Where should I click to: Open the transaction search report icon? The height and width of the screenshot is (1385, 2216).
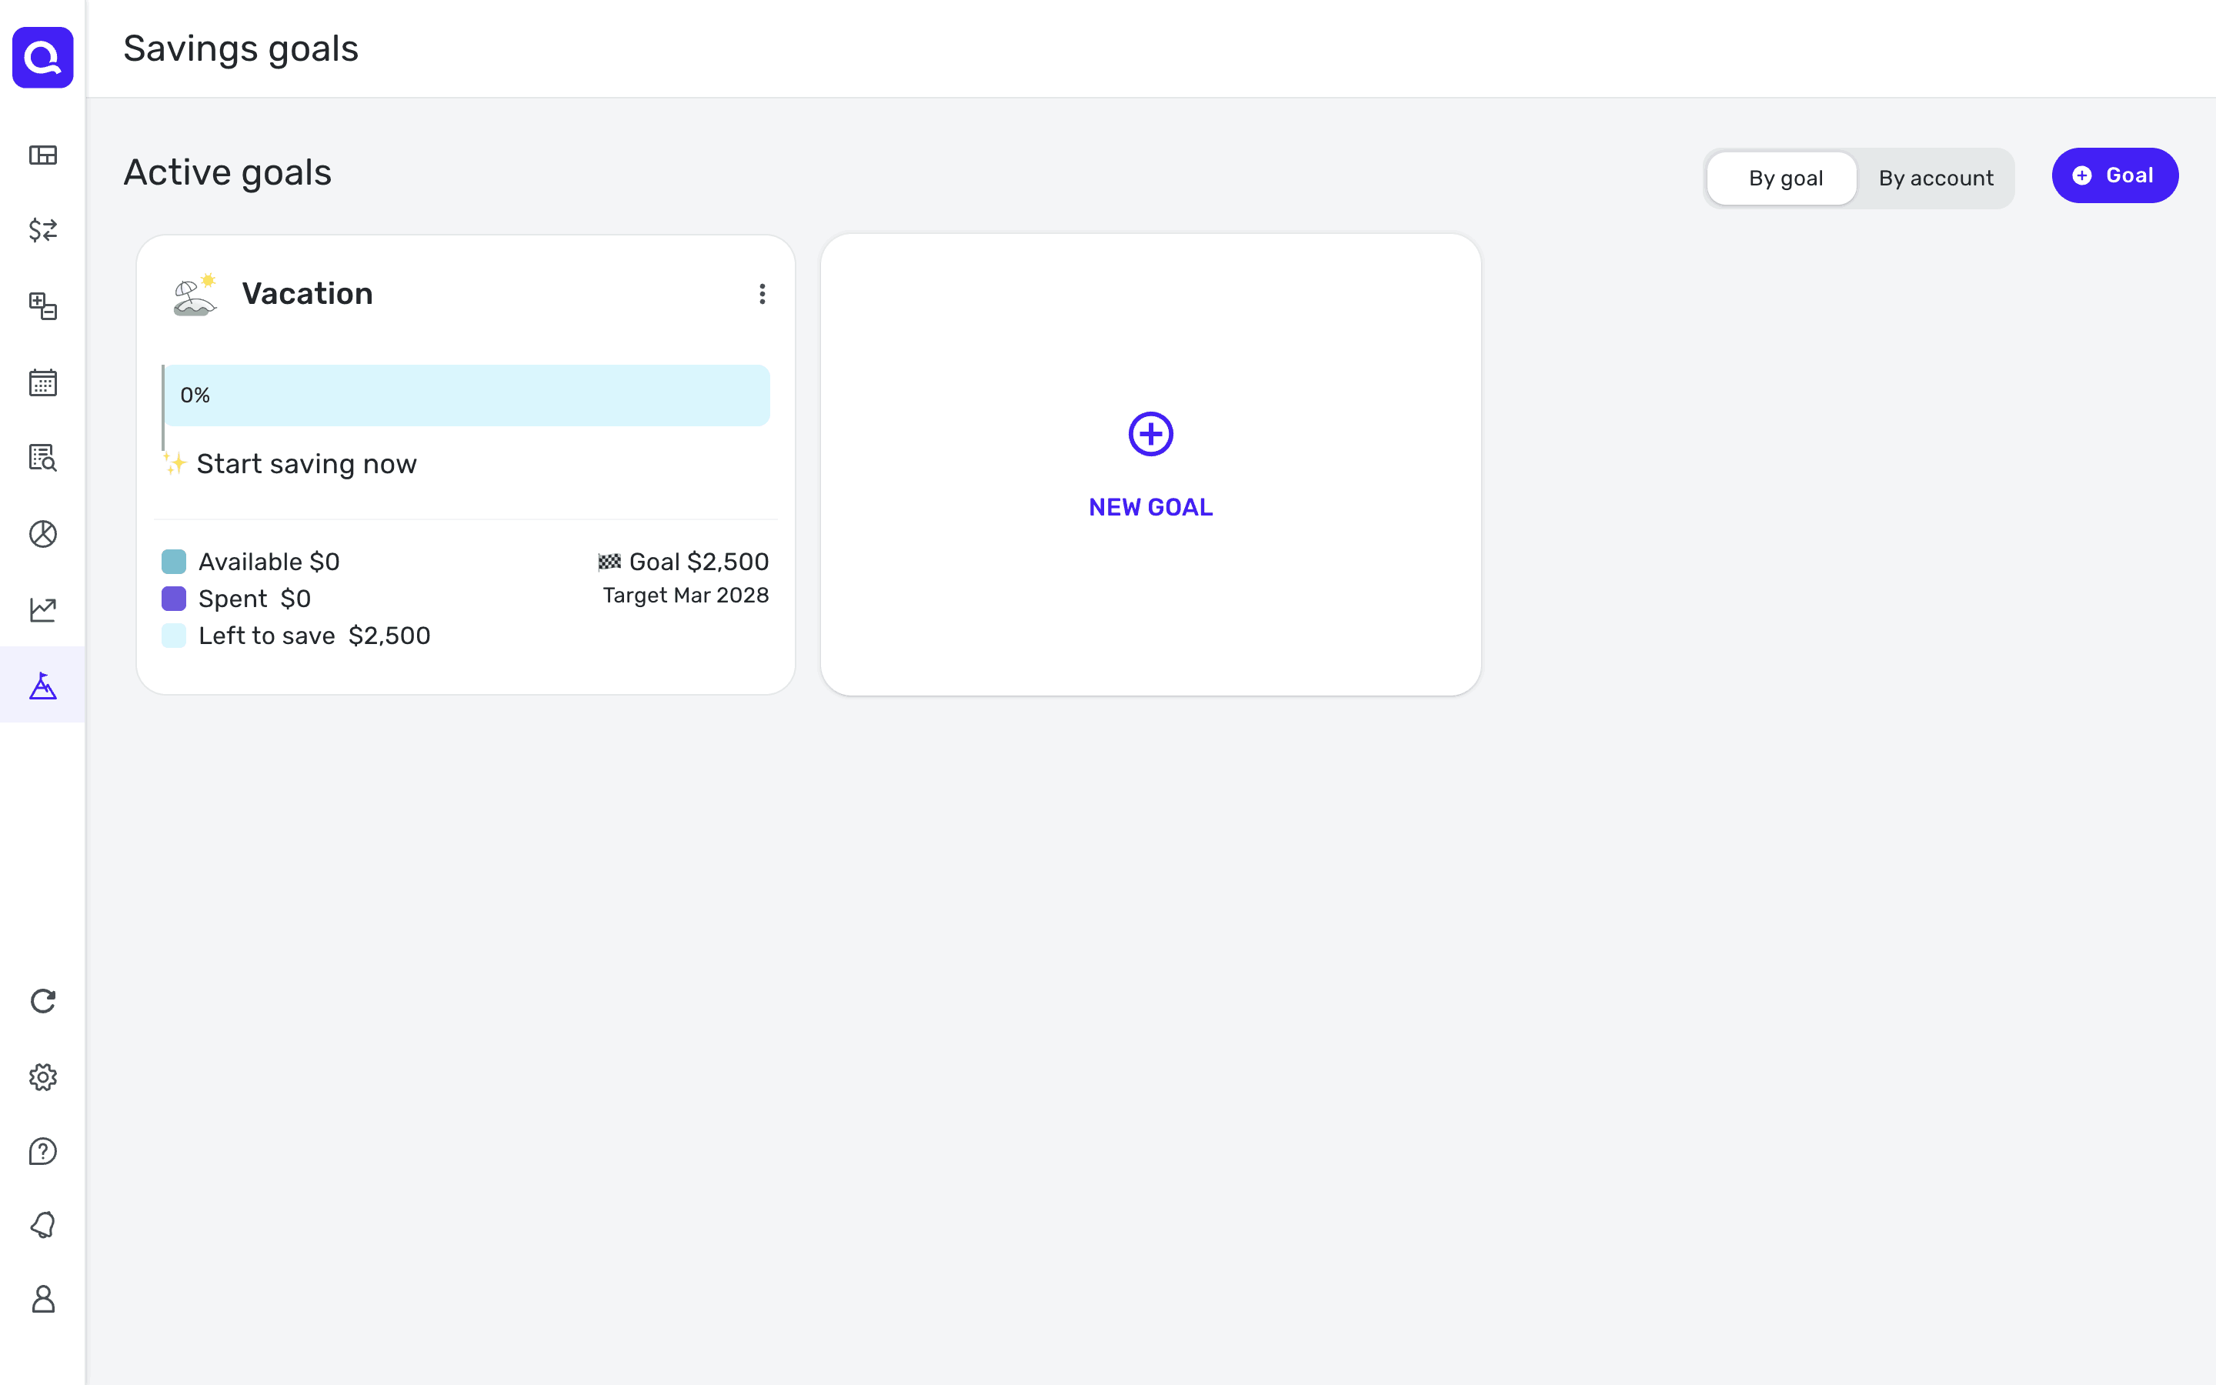click(x=43, y=457)
